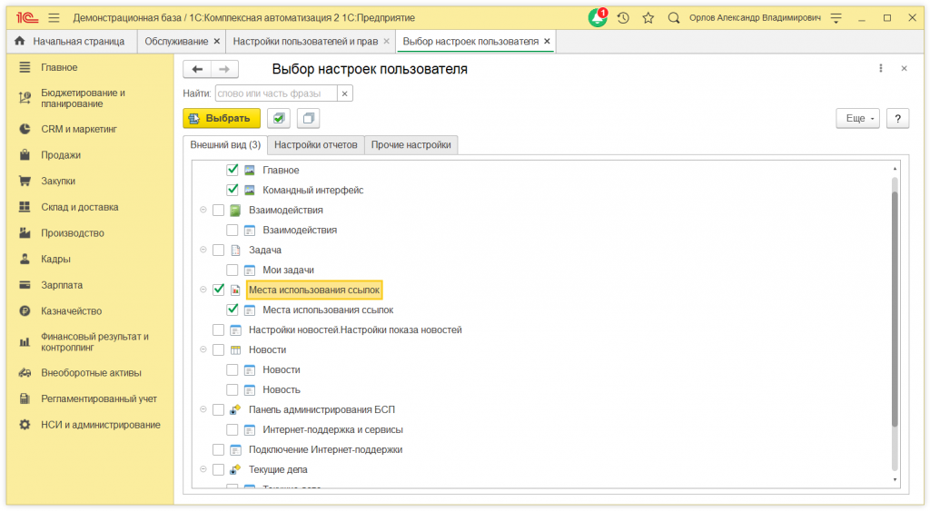The height and width of the screenshot is (511, 930).
Task: Switch to the Прочие настройки tab
Action: click(x=411, y=145)
